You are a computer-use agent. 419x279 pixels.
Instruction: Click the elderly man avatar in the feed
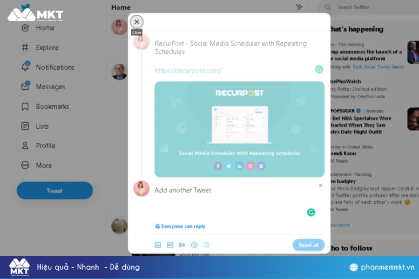pos(119,72)
